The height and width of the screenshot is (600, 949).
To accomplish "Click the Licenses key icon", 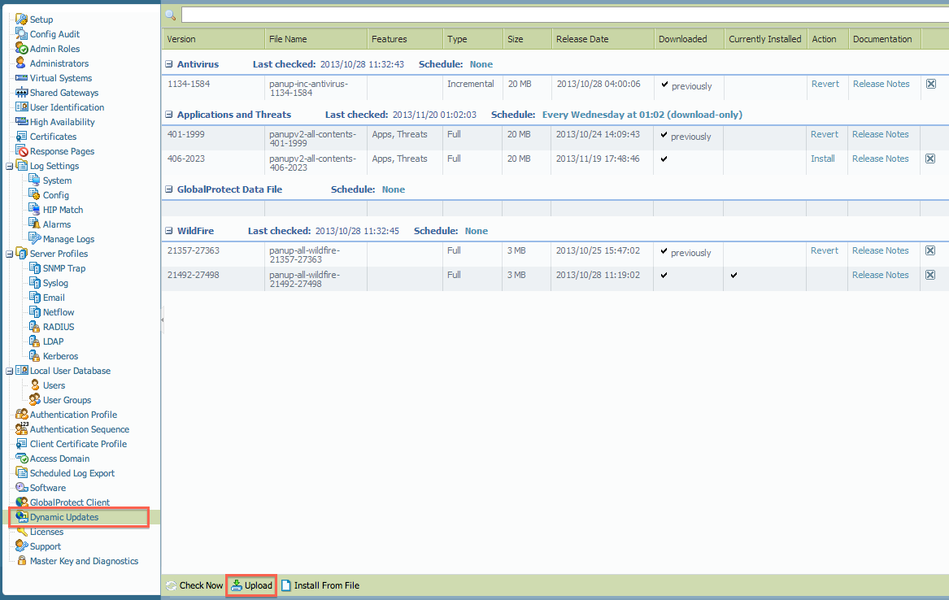I will pos(22,532).
